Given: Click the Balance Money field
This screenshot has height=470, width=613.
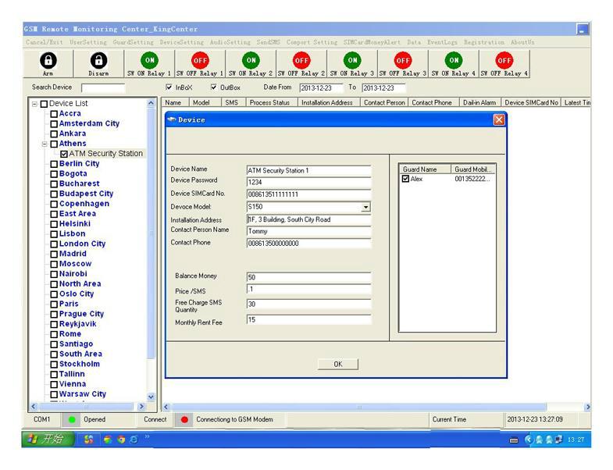Looking at the screenshot, I should coord(309,277).
